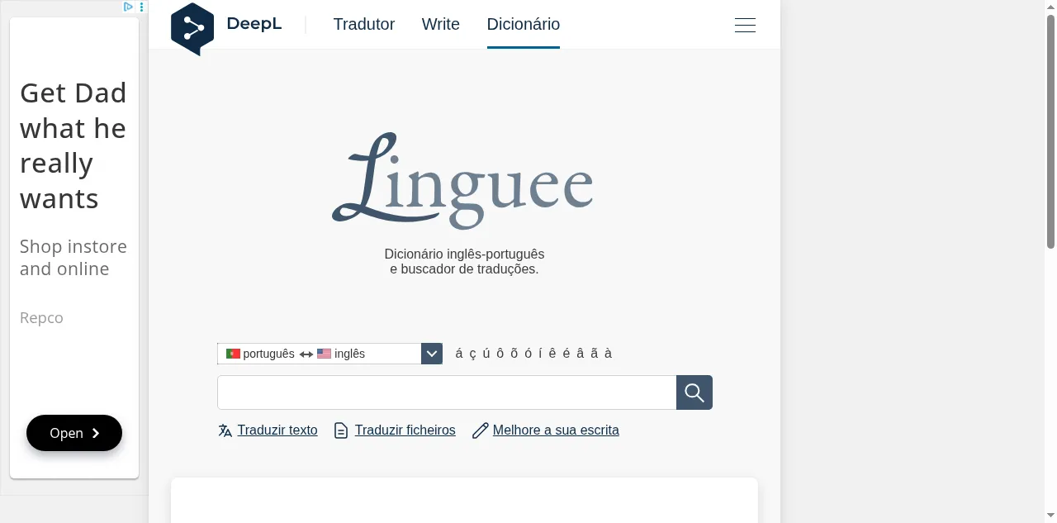
Task: Switch to the Tradutor tab
Action: (x=364, y=24)
